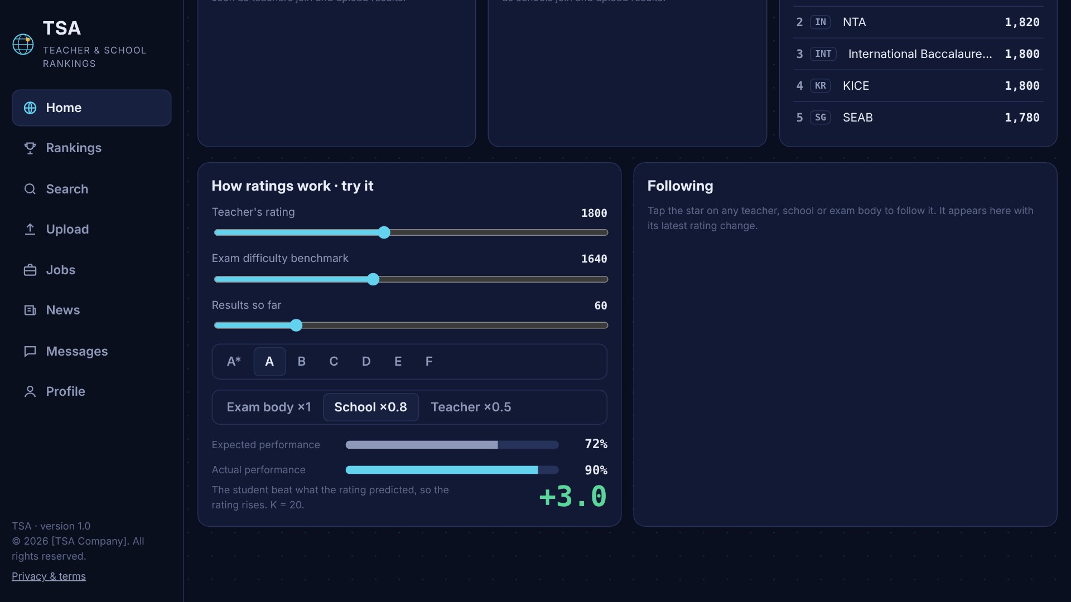Screen dimensions: 1071x602
Task: Click the SG country badge
Action: click(x=820, y=118)
